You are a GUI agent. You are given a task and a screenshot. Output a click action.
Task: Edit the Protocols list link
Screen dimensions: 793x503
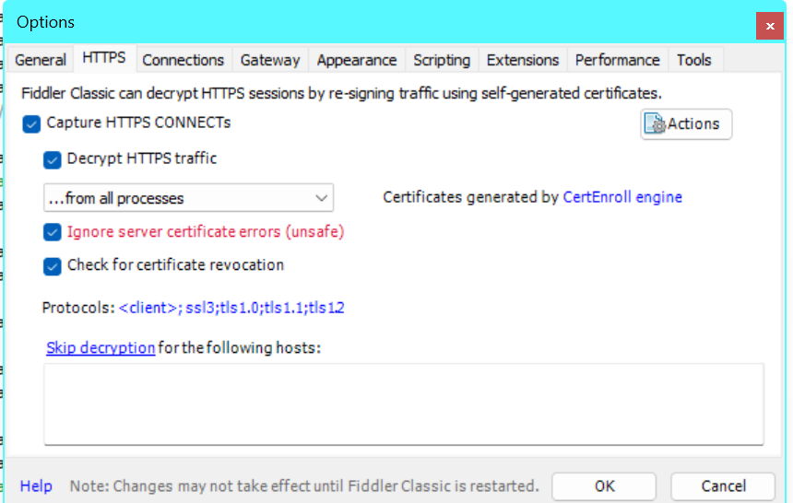pyautogui.click(x=231, y=308)
